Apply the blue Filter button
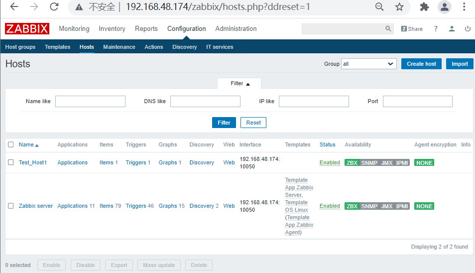Image resolution: width=475 pixels, height=273 pixels. click(224, 123)
